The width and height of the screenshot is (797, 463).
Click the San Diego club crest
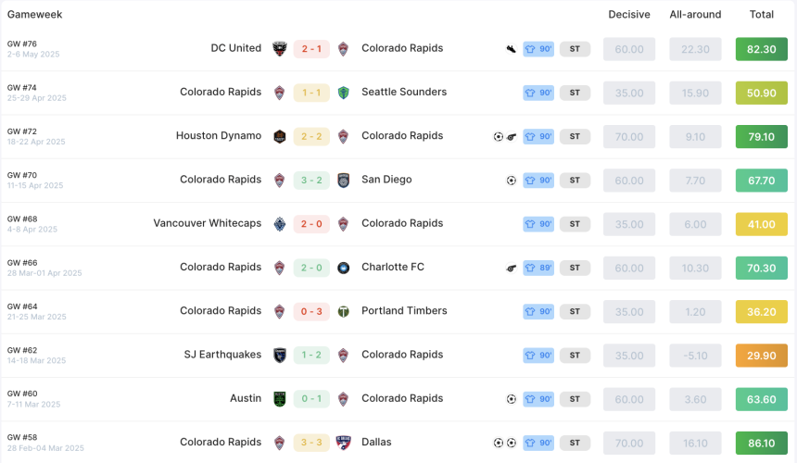(x=344, y=181)
